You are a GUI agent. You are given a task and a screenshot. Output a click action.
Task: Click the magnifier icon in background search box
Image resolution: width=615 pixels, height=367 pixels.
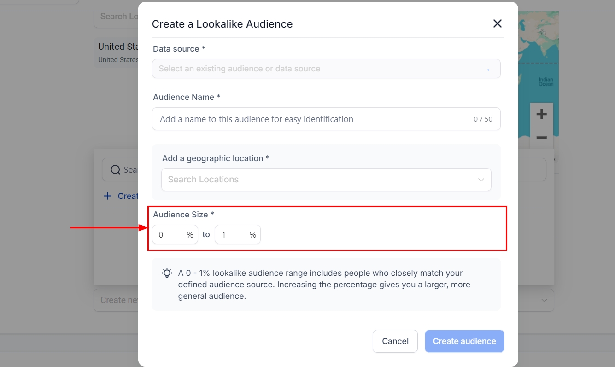pyautogui.click(x=116, y=170)
